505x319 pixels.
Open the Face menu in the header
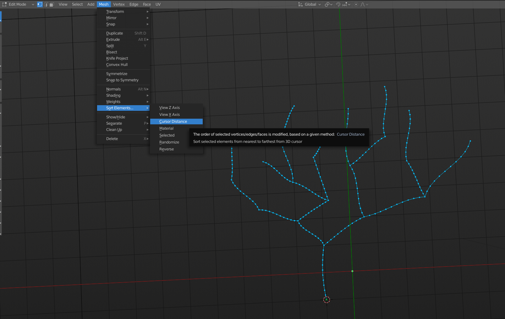[147, 4]
